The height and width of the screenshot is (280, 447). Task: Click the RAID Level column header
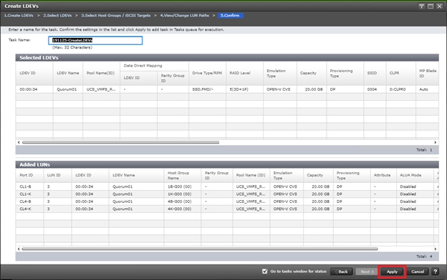click(x=244, y=73)
